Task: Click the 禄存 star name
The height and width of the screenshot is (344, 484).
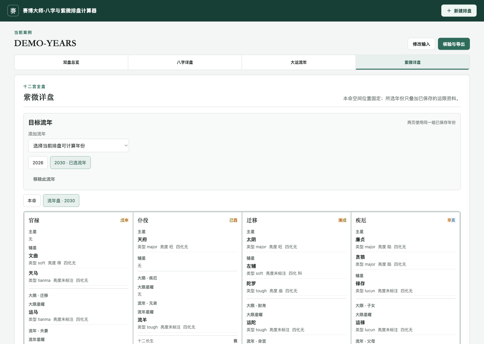Action: point(360,284)
